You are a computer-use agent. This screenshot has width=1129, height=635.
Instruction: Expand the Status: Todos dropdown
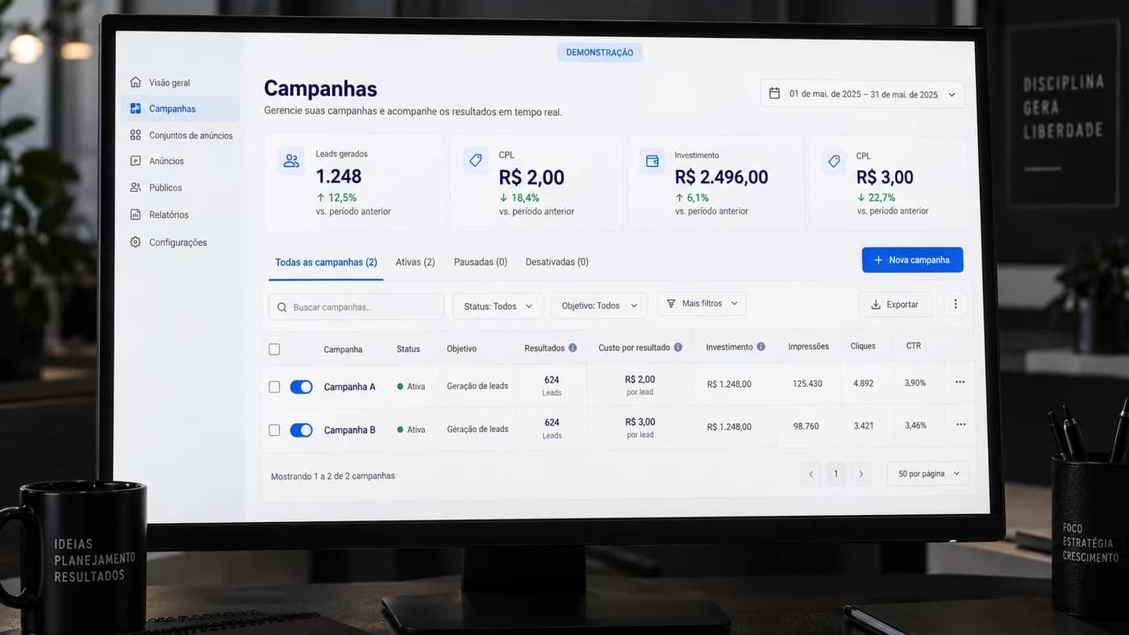coord(498,306)
